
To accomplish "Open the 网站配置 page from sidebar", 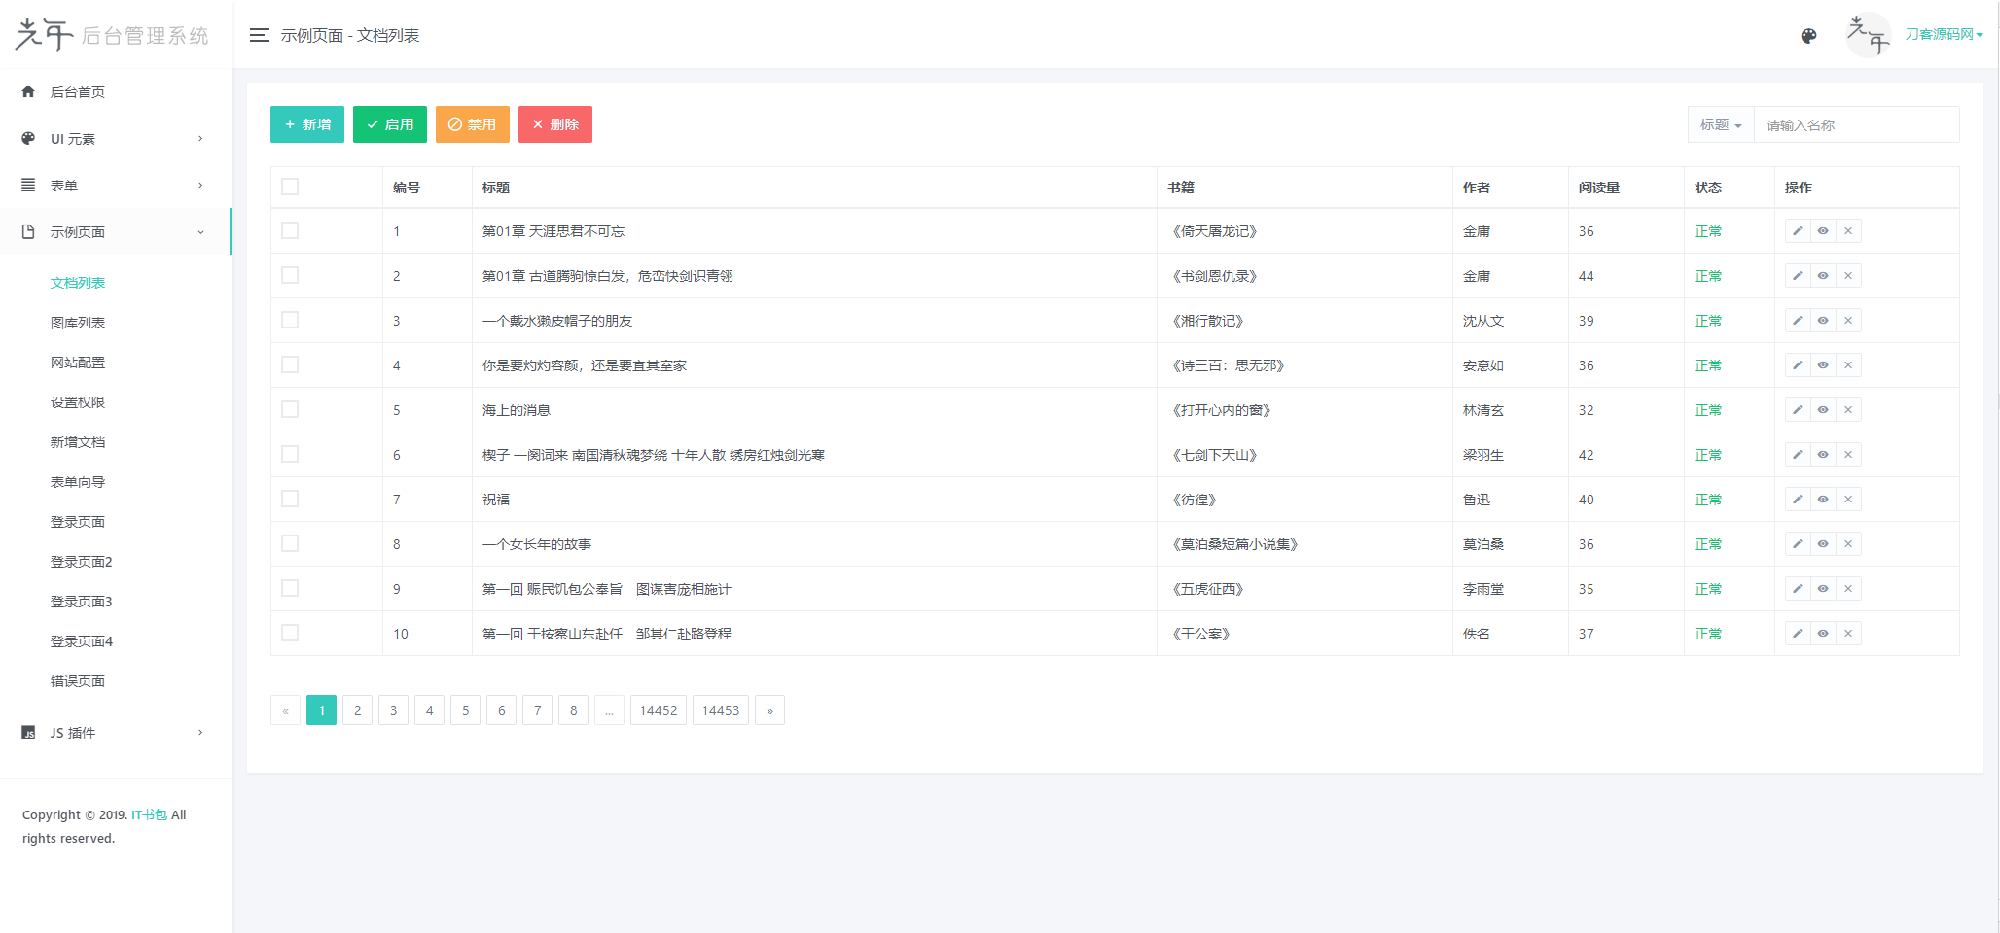I will point(79,362).
